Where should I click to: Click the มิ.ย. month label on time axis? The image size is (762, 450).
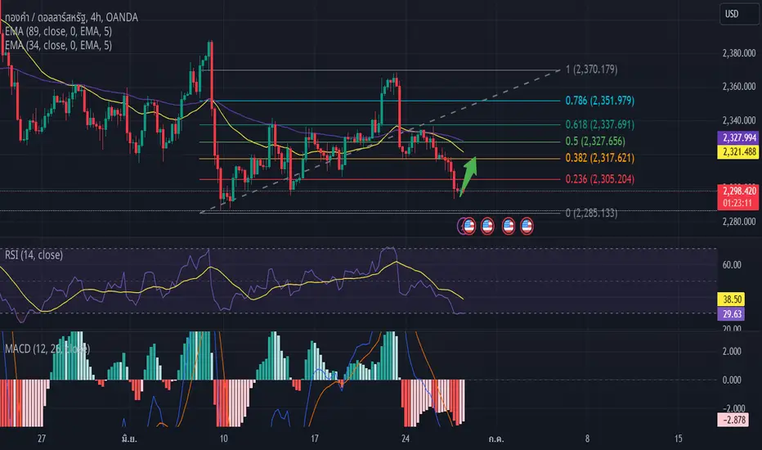coord(129,439)
